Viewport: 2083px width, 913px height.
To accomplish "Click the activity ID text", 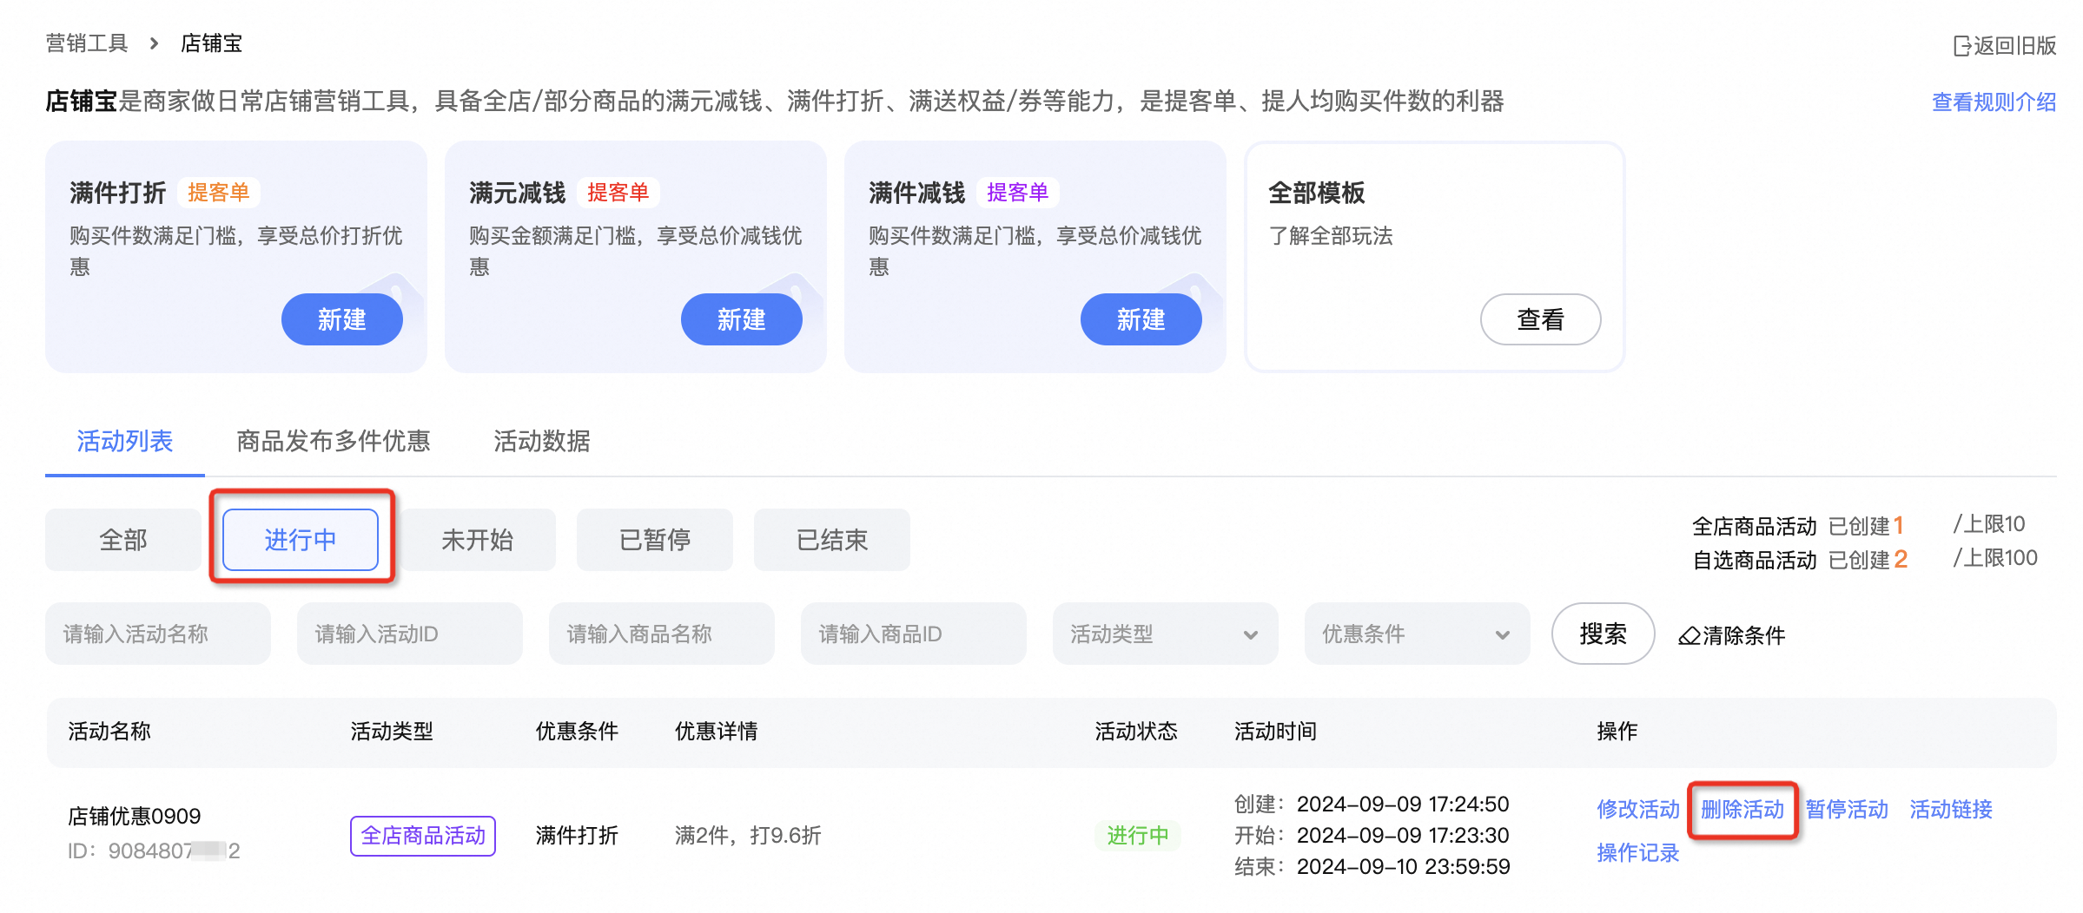I will [154, 851].
